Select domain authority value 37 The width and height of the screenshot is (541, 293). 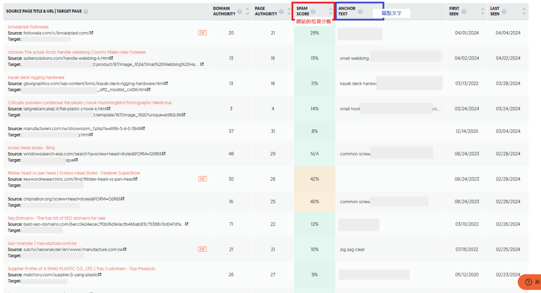(231, 131)
